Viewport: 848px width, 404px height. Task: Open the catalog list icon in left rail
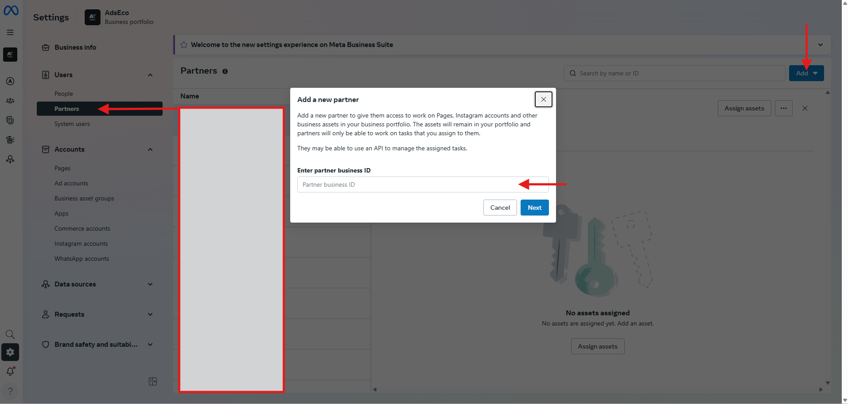tap(10, 140)
